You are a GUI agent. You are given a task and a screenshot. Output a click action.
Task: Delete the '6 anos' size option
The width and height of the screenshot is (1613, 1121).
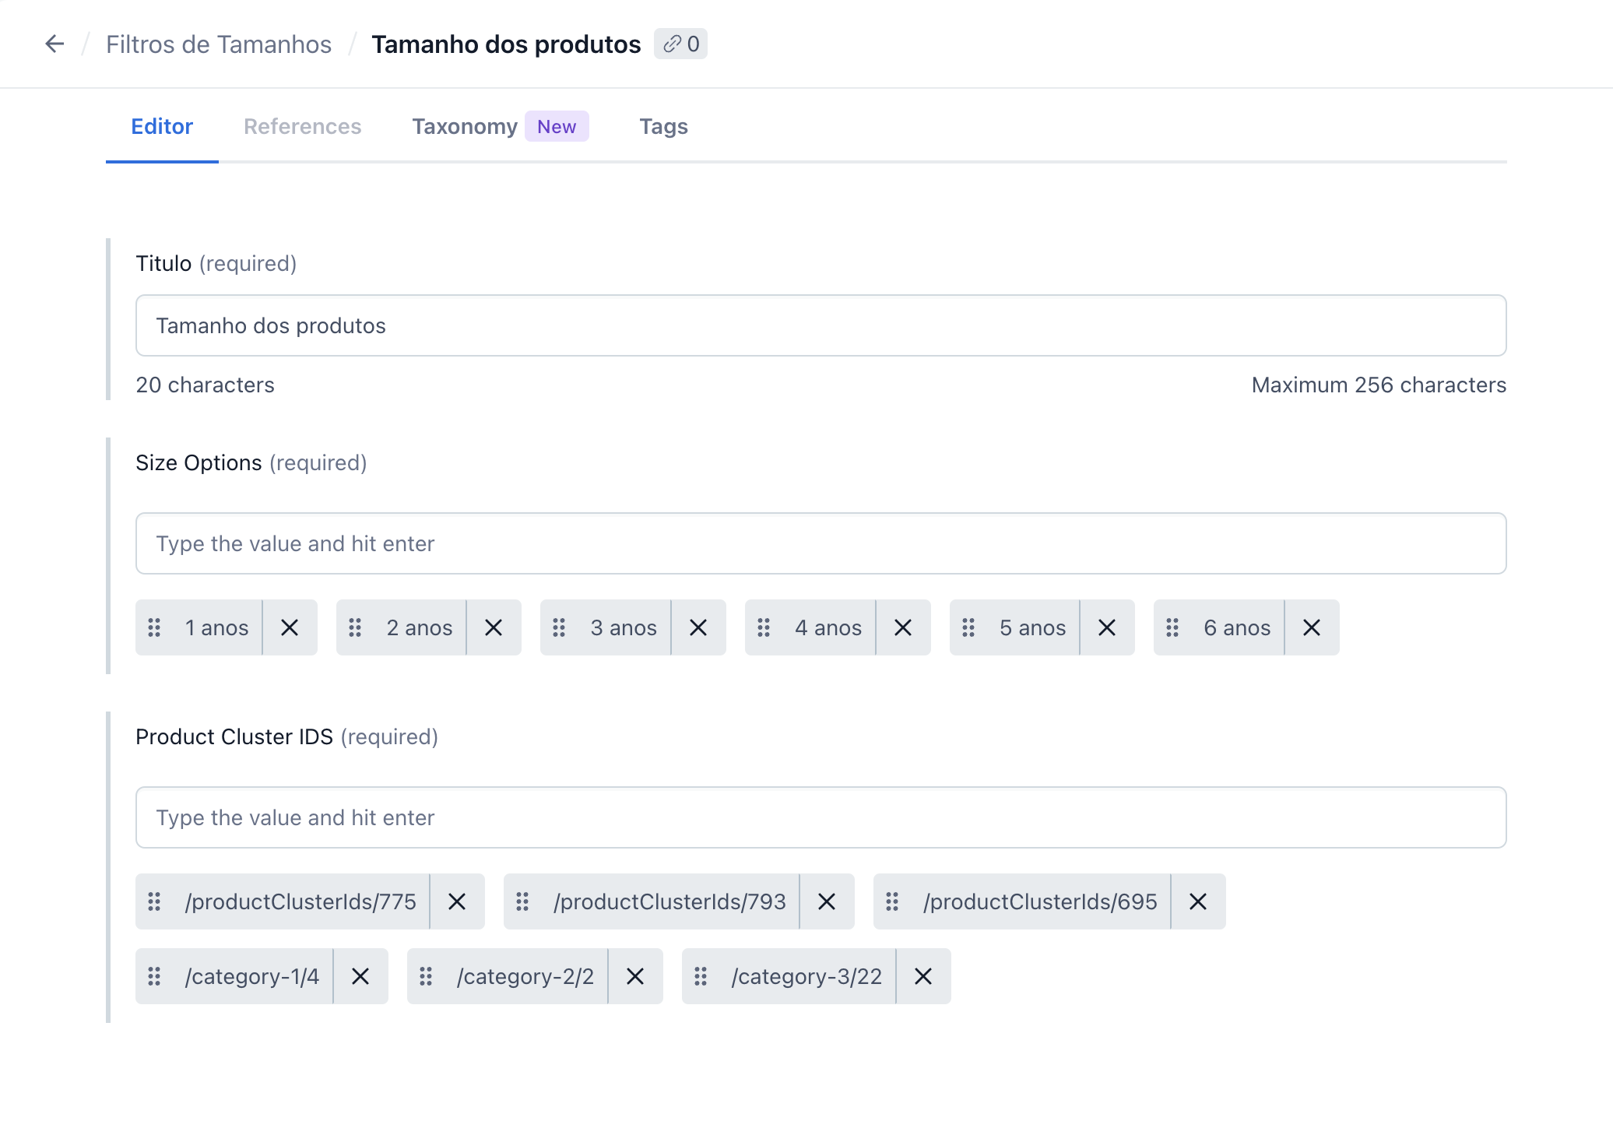click(1312, 627)
